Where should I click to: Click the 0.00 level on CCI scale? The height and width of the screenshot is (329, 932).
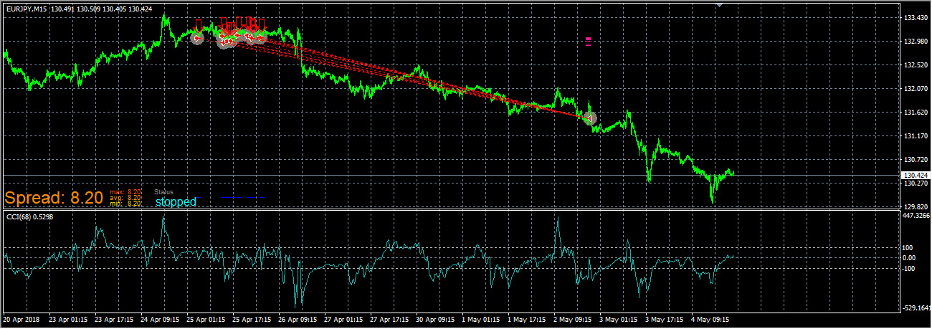coord(910,258)
